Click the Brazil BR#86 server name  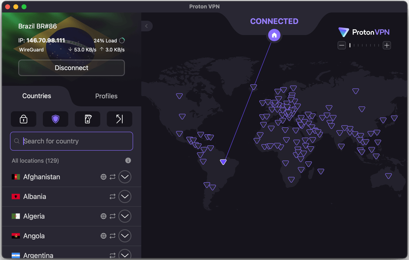[38, 26]
